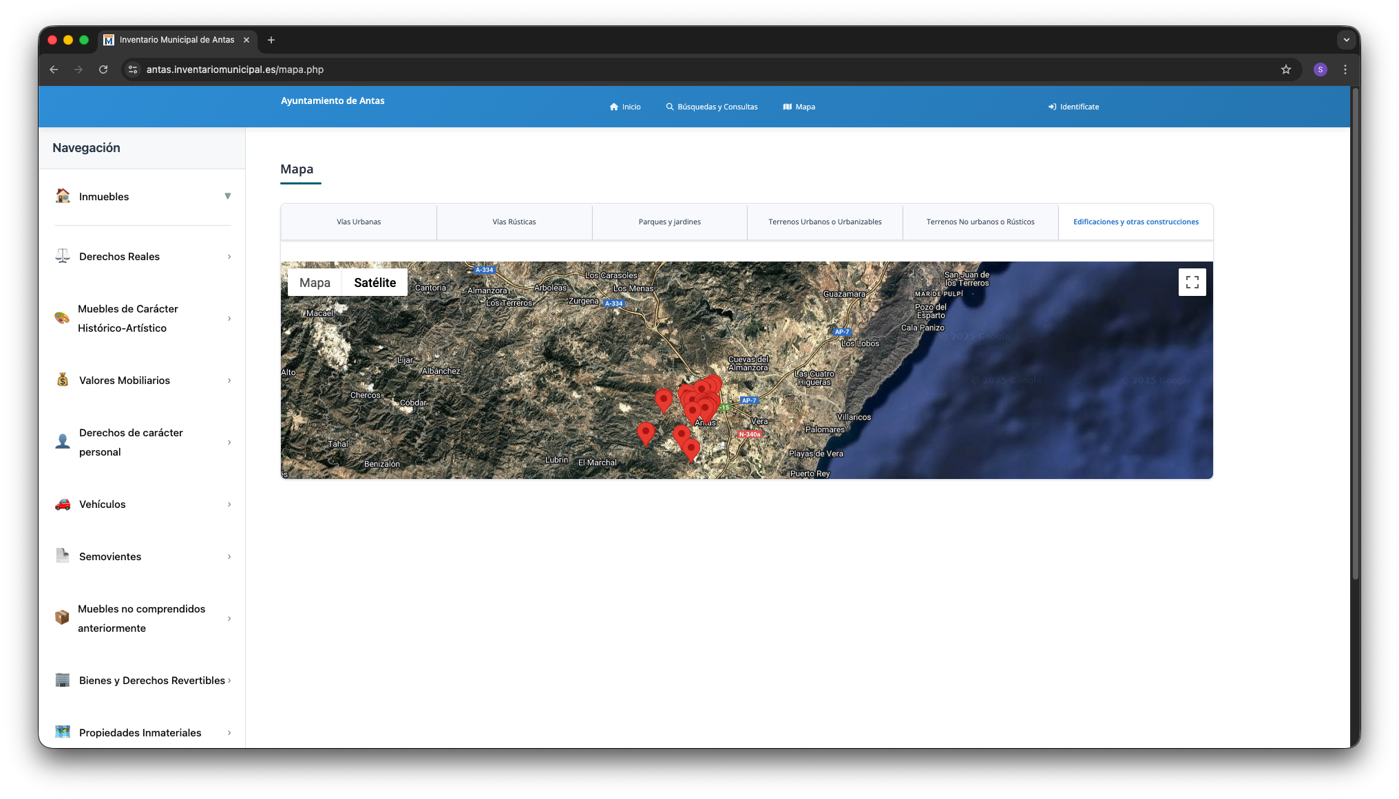The height and width of the screenshot is (799, 1399).
Task: Click the search icon next to Búsquedas y Consultas
Action: [669, 107]
